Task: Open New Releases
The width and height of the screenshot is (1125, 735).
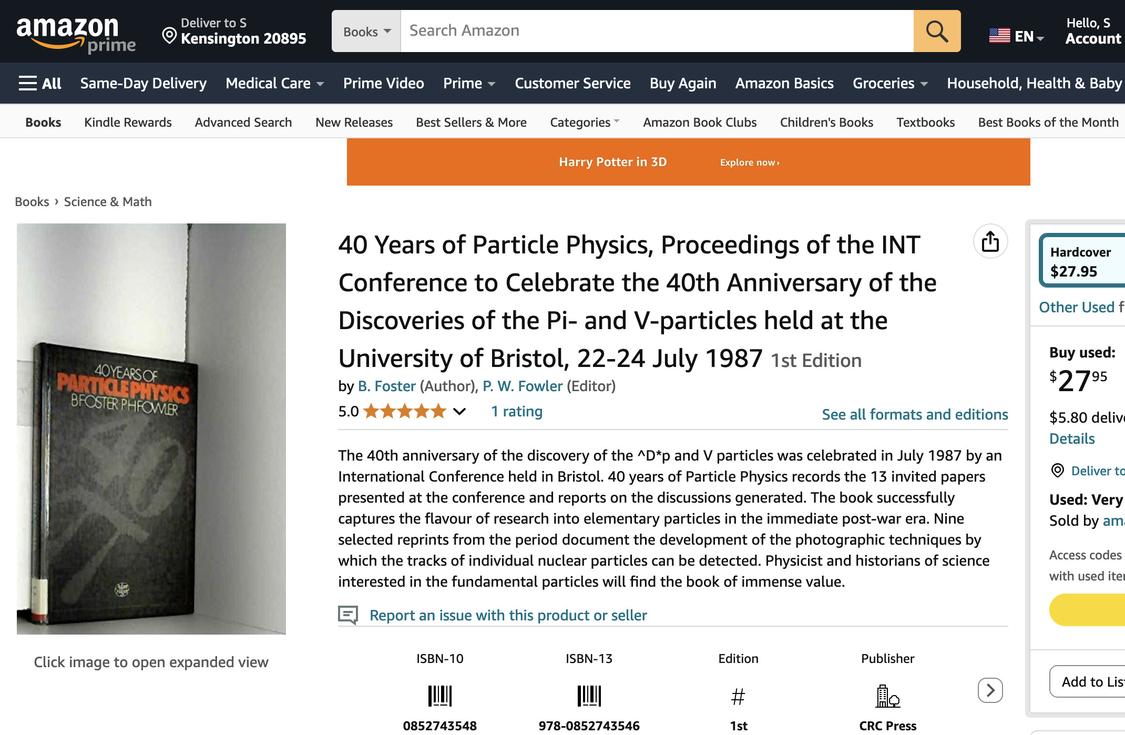Action: (x=354, y=122)
